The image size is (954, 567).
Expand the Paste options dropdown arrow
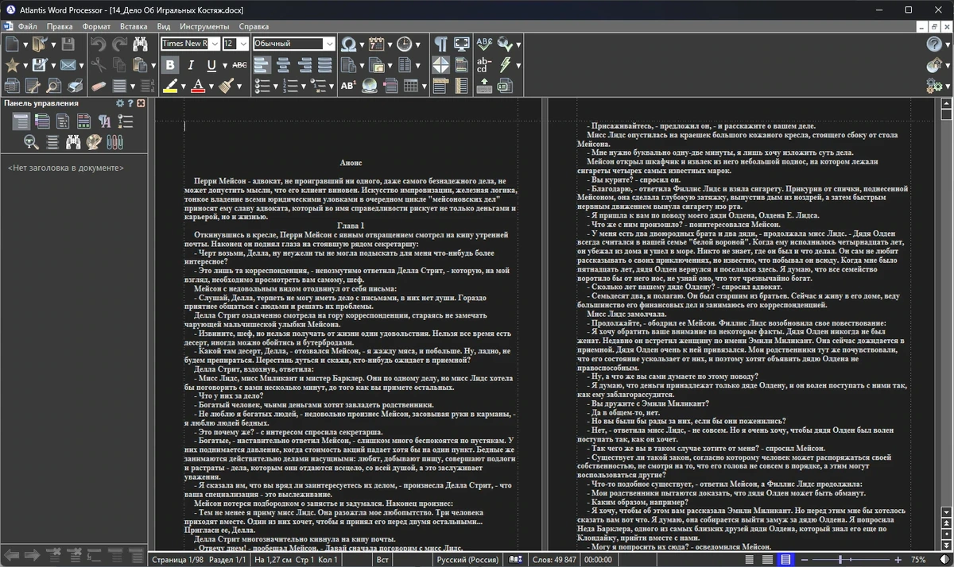pos(153,65)
